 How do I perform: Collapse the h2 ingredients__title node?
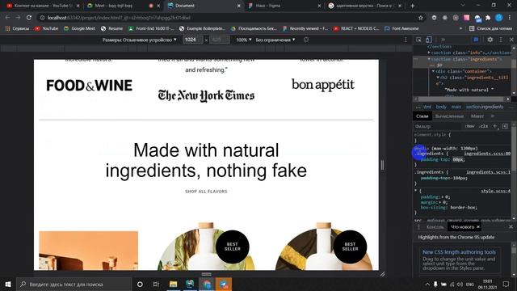(x=438, y=78)
